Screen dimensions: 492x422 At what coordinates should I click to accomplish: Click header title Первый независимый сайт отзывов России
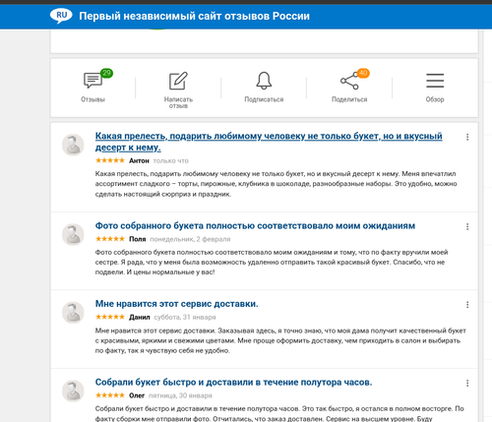coord(194,16)
